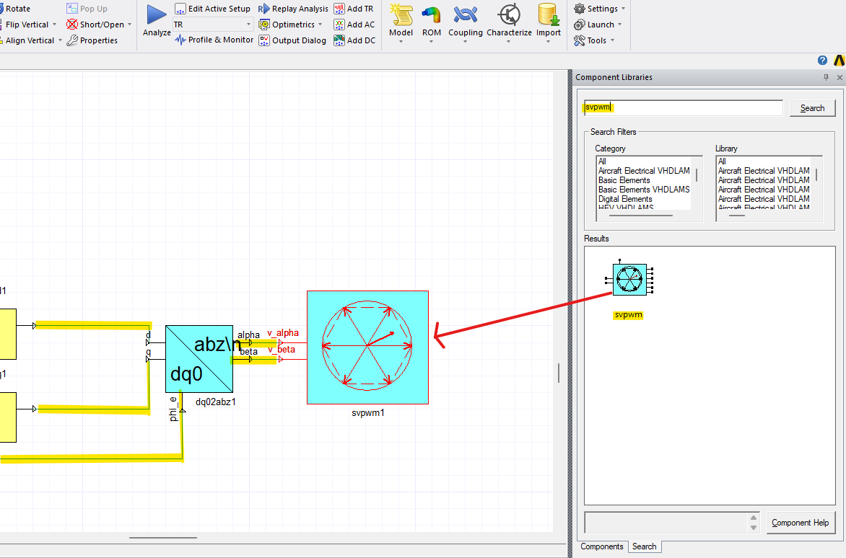Viewport: 846px width, 558px height.
Task: Click the grayed Pop Up button
Action: coord(87,9)
